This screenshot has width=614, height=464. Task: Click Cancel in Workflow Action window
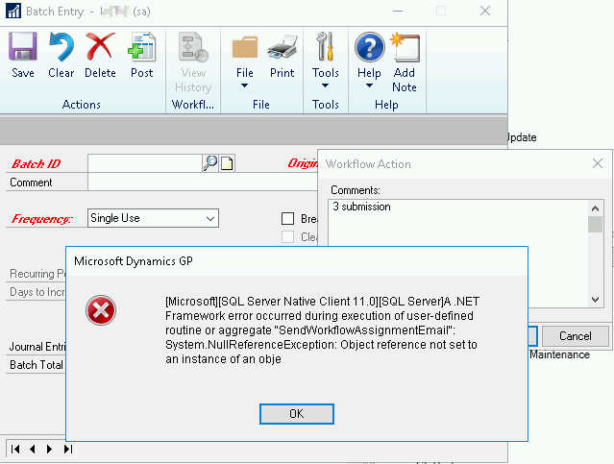[x=576, y=336]
